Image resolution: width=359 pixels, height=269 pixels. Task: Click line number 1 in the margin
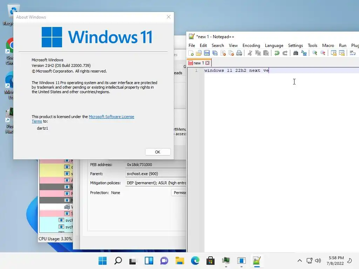(x=196, y=70)
